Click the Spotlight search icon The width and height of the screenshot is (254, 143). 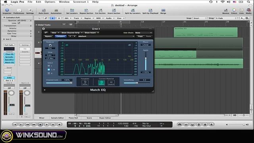(x=248, y=2)
